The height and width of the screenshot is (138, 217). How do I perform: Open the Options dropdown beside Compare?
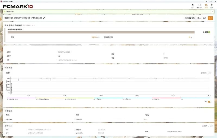click(205, 18)
